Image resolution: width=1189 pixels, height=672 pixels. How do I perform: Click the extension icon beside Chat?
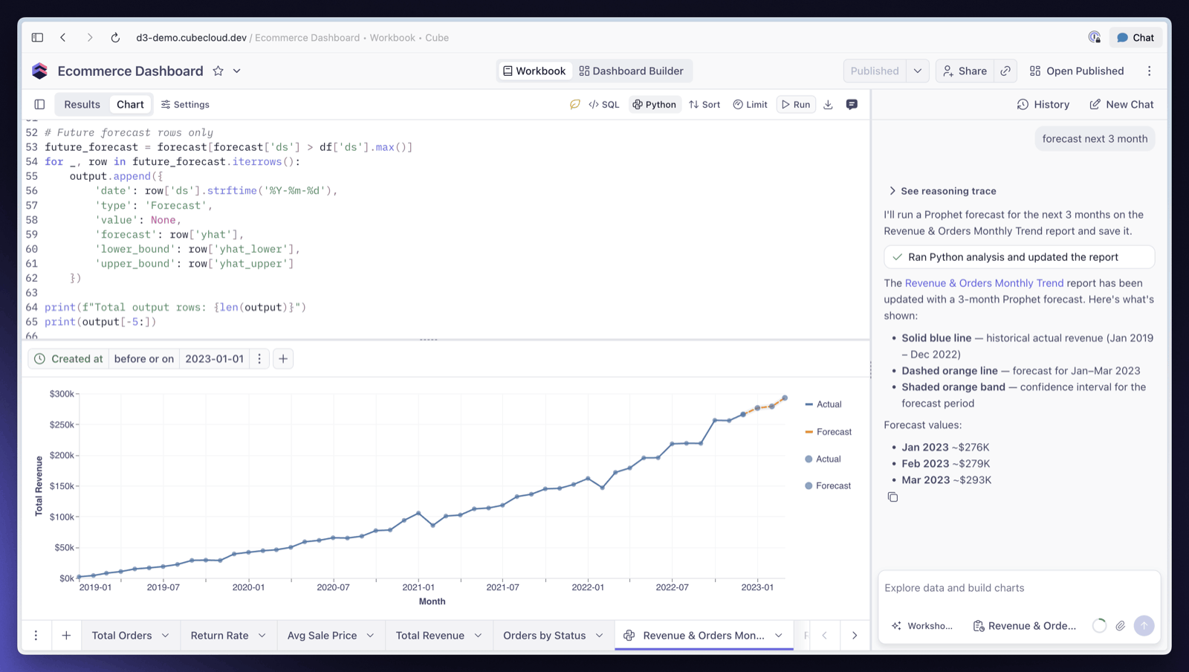pos(1095,37)
